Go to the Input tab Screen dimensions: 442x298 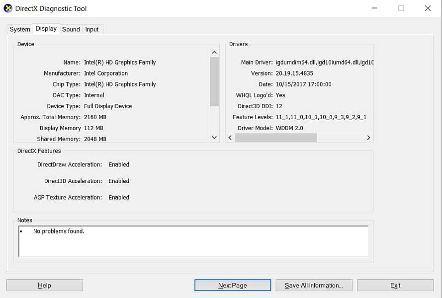(92, 29)
